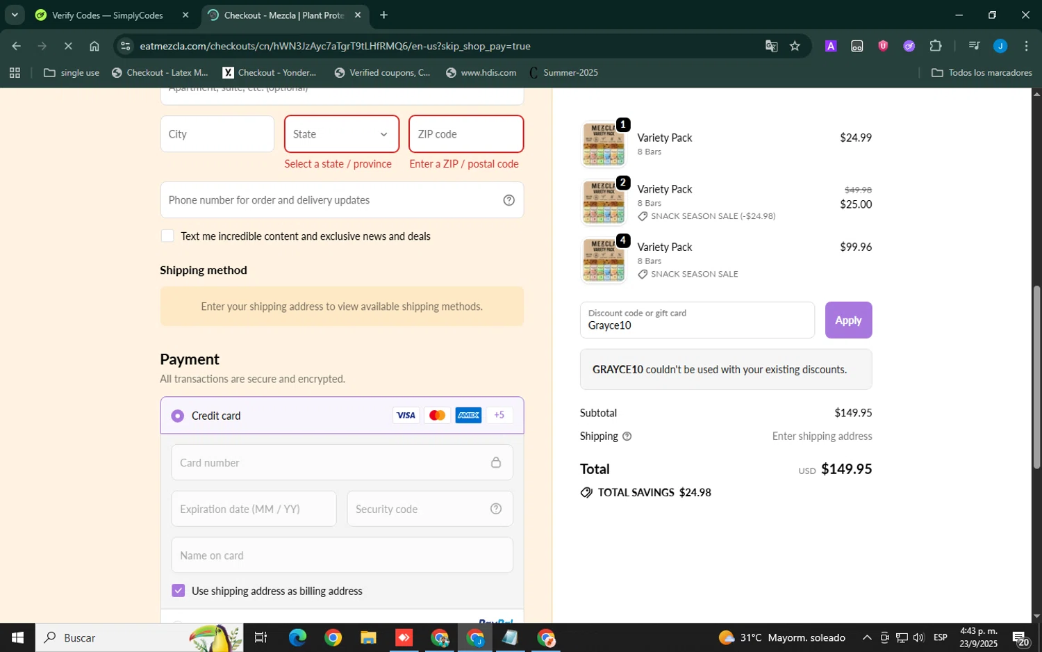Open the notification center icon
Screen dimensions: 1042x652
tap(1020, 637)
